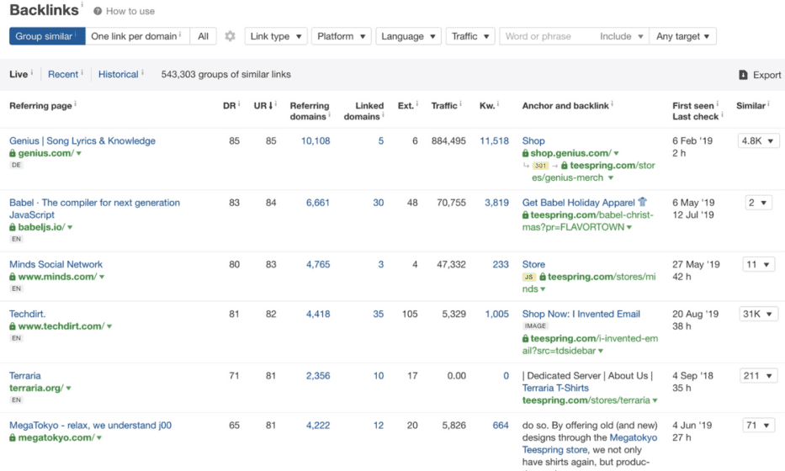Sort by the UR column header
The image size is (785, 471).
263,106
